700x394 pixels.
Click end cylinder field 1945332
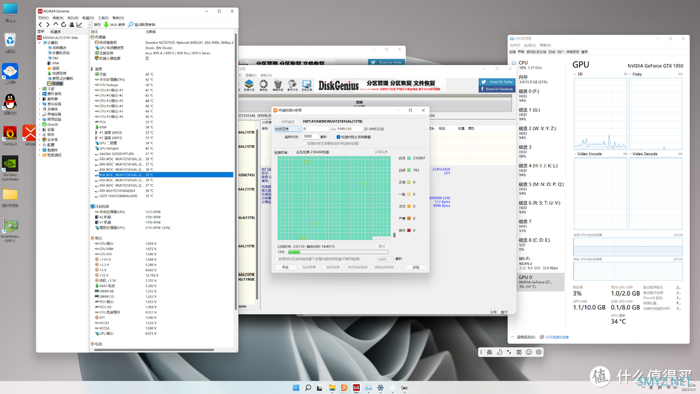[x=349, y=129]
